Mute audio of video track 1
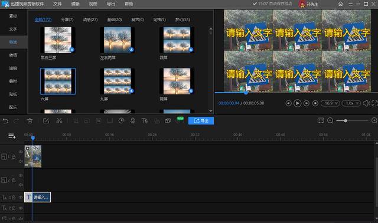 (21, 161)
